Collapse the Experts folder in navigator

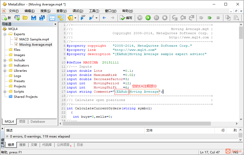[5, 34]
